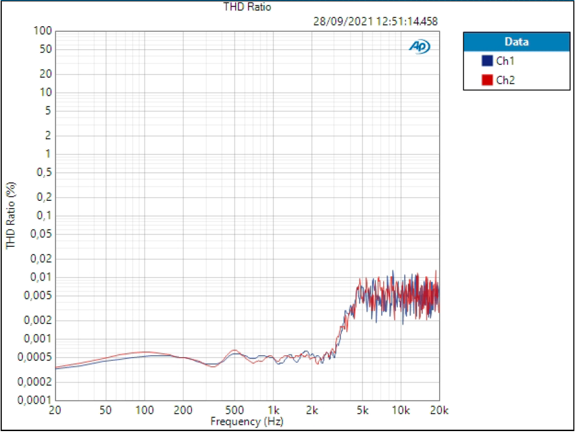Click the 500 frequency axis tick
Screen dimensions: 575x433
click(235, 410)
